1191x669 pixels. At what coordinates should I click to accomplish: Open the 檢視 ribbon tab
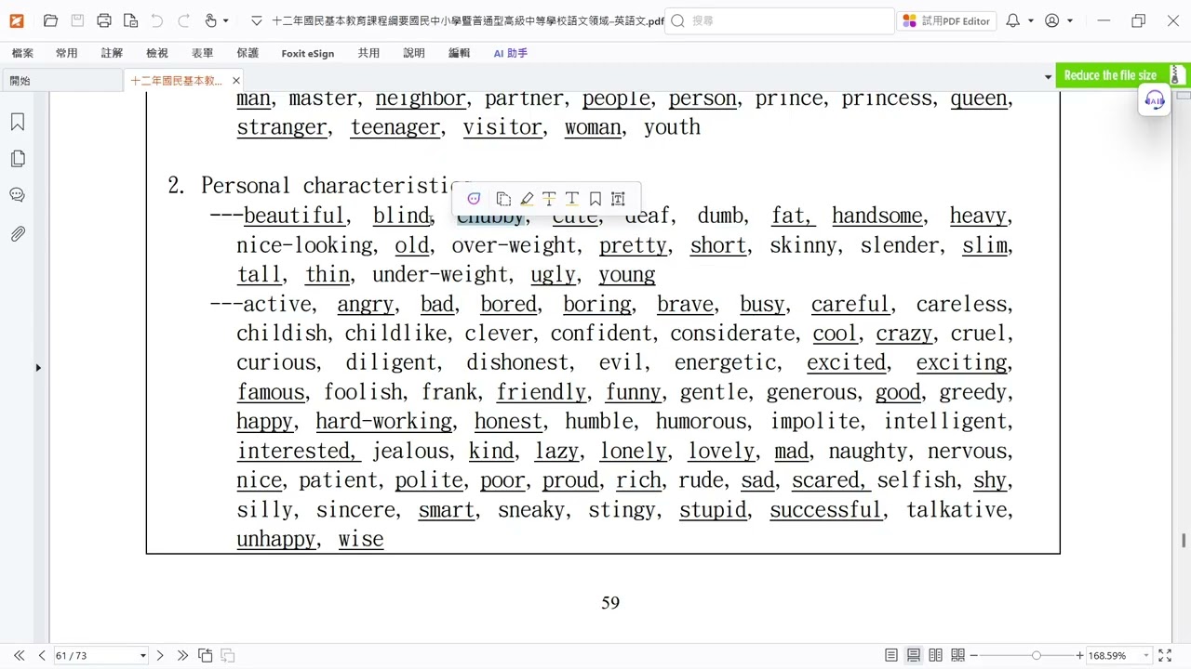pos(156,53)
